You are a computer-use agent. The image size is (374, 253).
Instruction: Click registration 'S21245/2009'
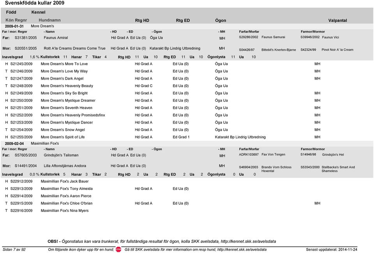(21, 64)
